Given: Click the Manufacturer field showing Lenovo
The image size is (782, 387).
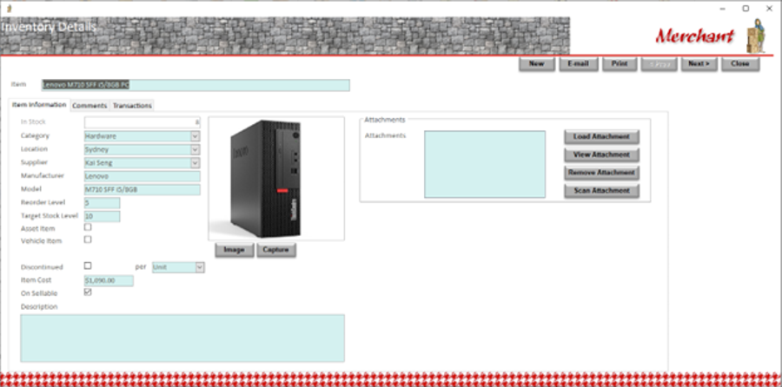Looking at the screenshot, I should [142, 176].
